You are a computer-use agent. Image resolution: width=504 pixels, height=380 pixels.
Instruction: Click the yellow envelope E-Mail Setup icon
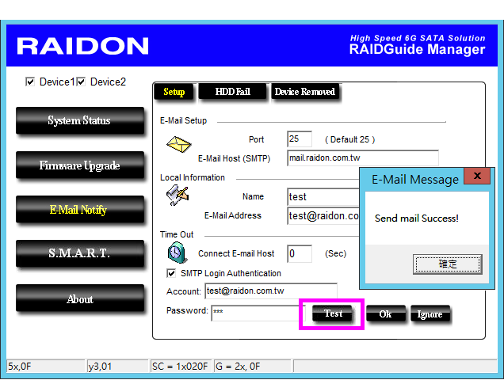tap(179, 144)
